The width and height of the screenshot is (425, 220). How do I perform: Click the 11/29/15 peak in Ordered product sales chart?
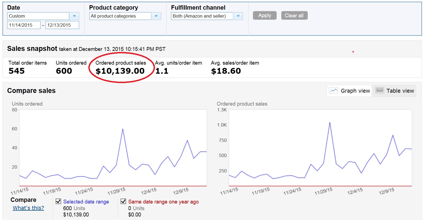point(330,122)
